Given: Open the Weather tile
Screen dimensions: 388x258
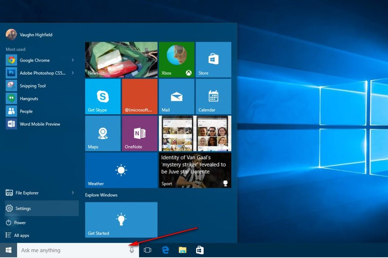Looking at the screenshot, I should point(121,170).
